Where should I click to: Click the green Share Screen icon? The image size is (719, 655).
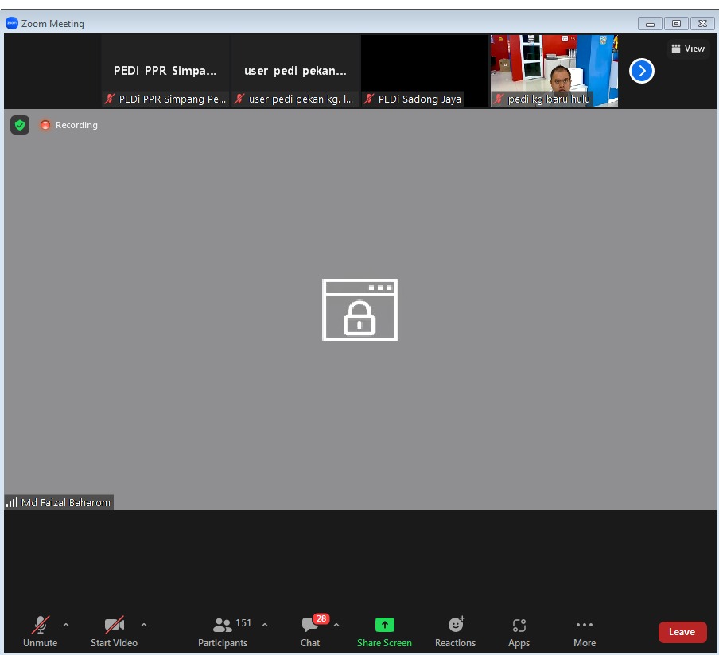click(x=384, y=626)
